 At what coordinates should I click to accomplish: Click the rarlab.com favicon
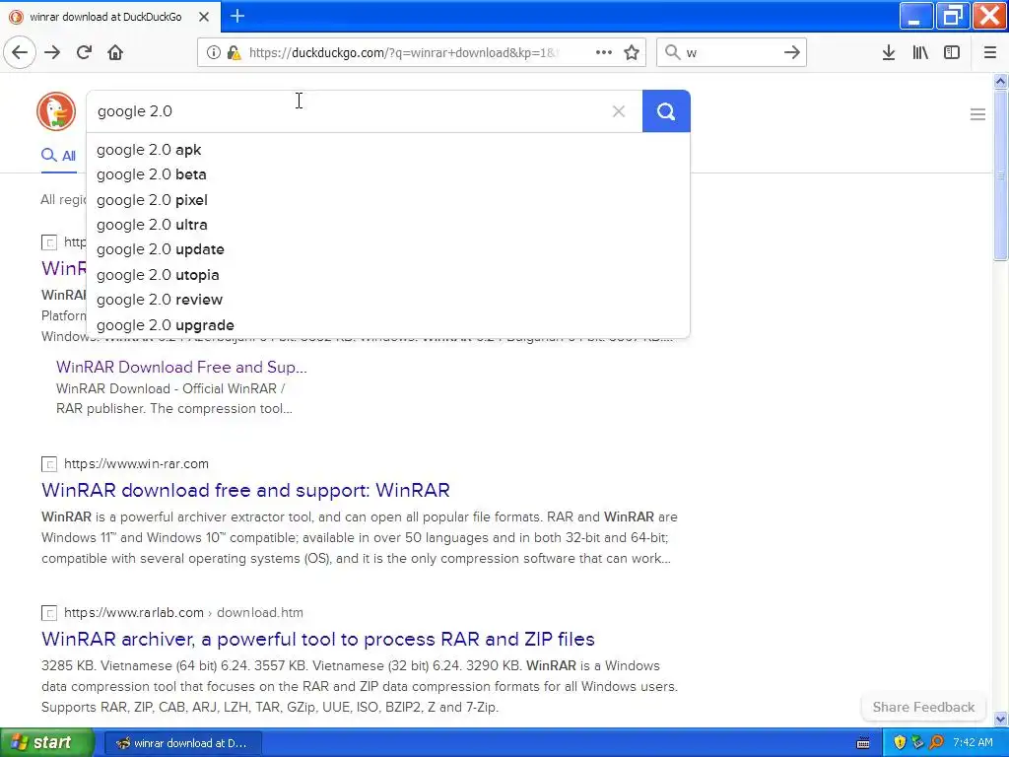tap(49, 613)
